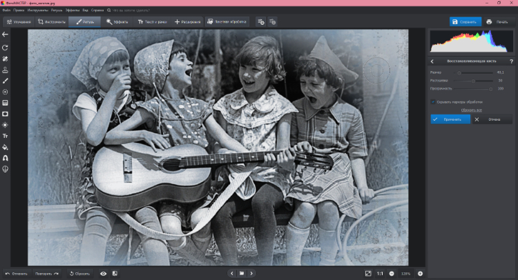Open the Файл menu

pyautogui.click(x=7, y=11)
